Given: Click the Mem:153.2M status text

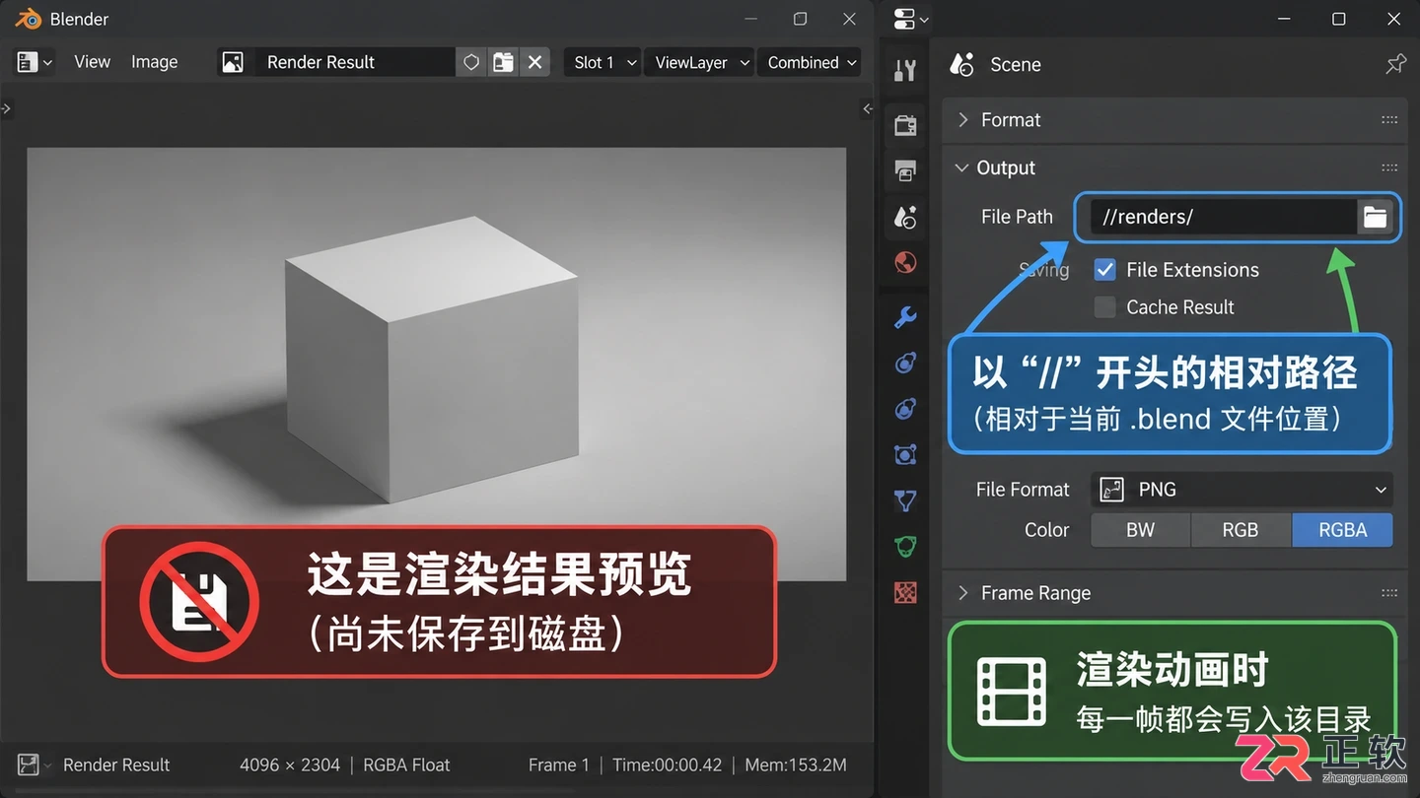Looking at the screenshot, I should (x=796, y=765).
